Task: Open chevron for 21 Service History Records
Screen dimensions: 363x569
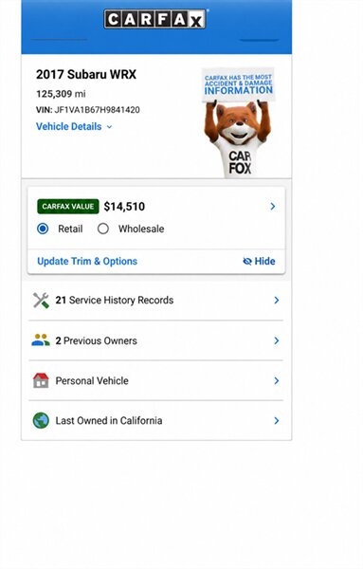Action: pyautogui.click(x=277, y=300)
